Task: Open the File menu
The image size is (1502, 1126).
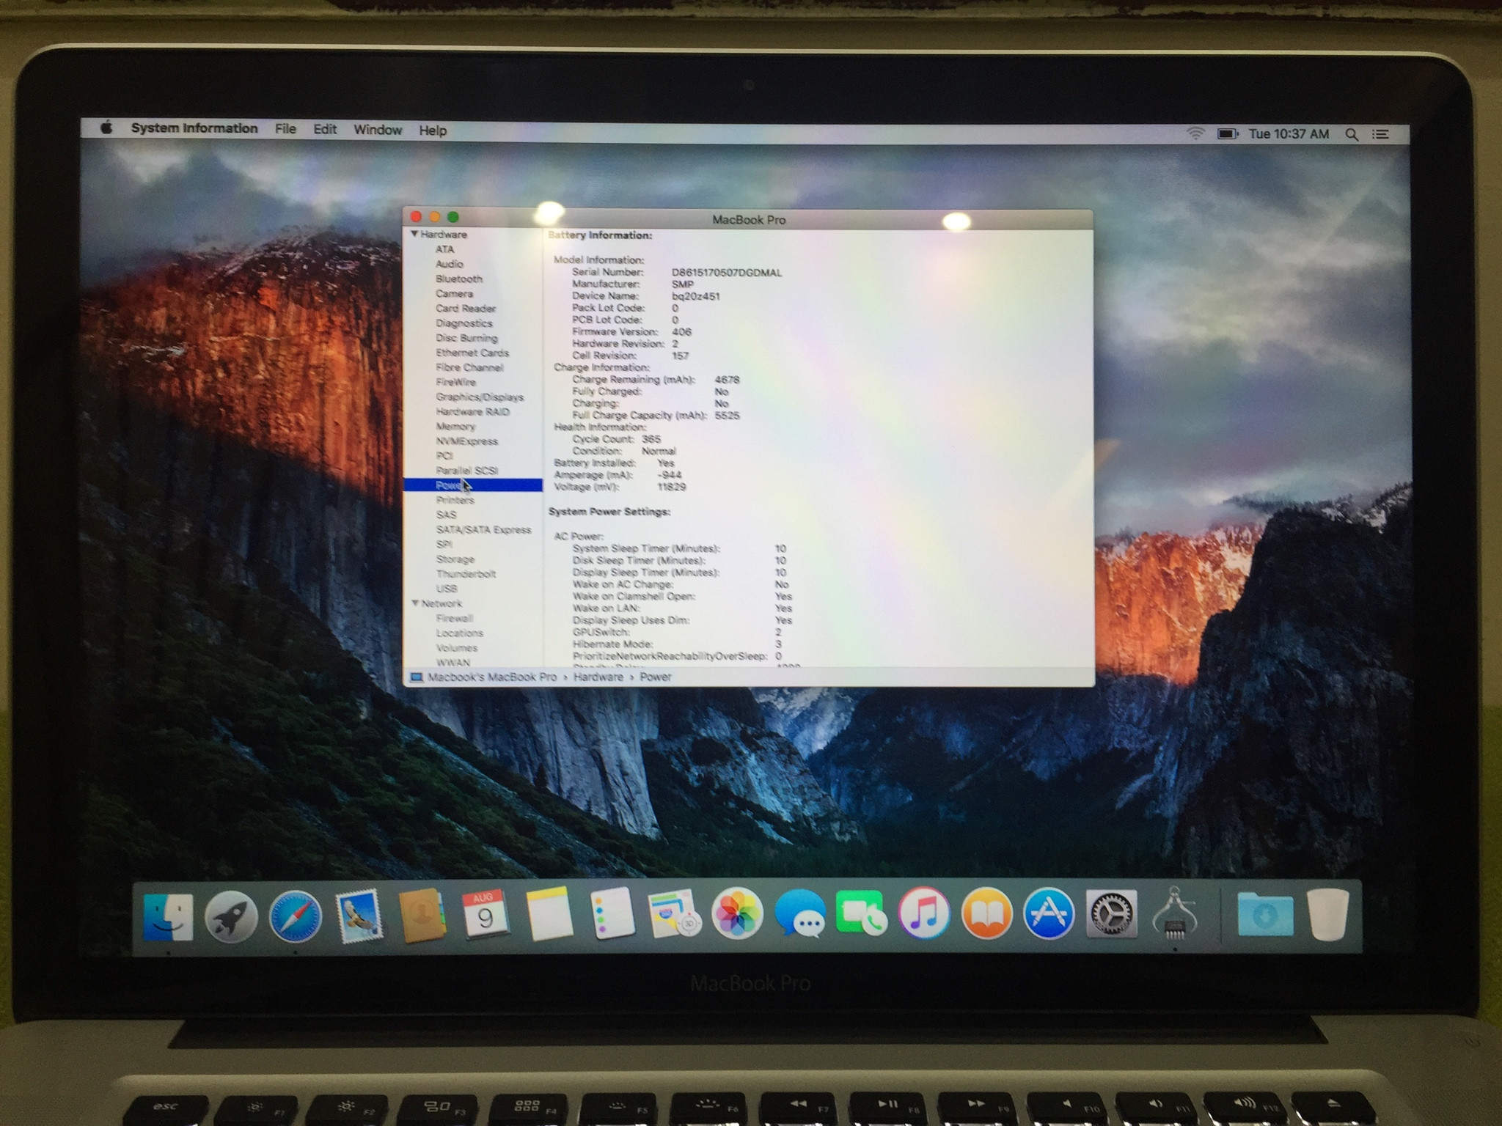Action: pyautogui.click(x=285, y=129)
